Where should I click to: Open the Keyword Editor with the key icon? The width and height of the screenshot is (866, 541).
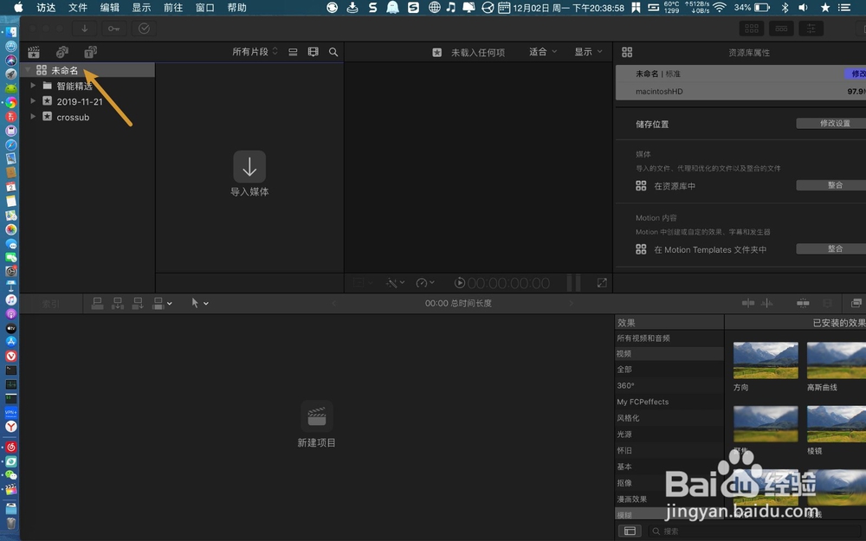(x=113, y=29)
